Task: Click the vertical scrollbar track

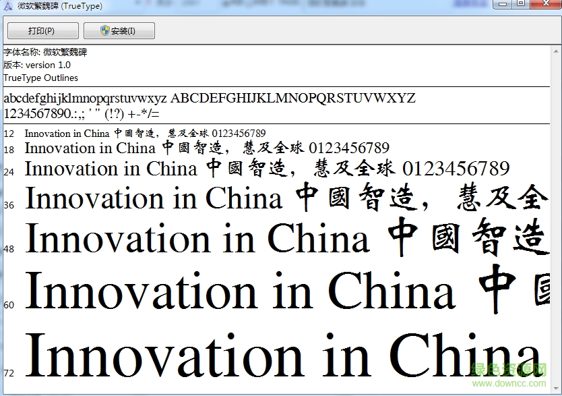Action: click(x=556, y=220)
